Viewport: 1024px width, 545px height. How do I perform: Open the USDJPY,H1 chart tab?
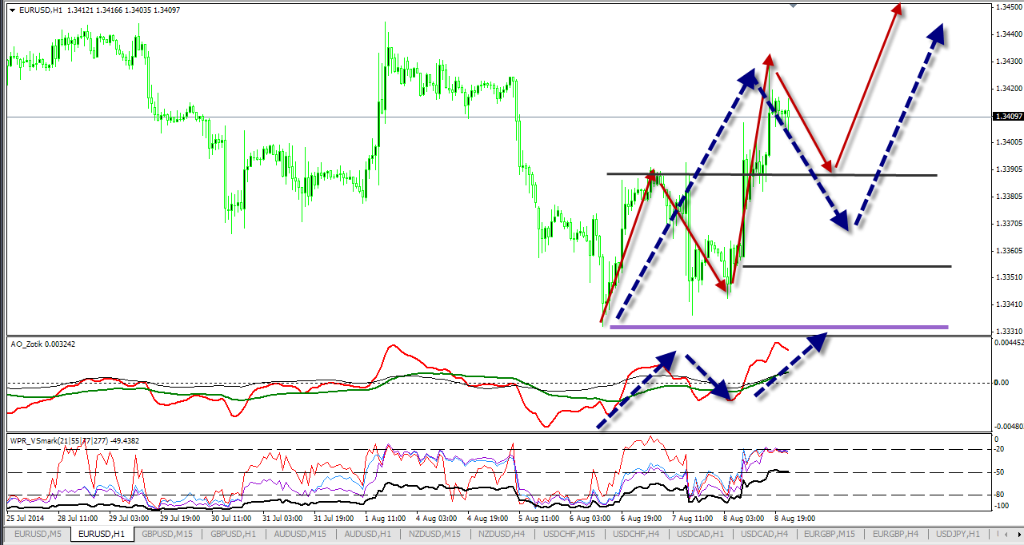click(x=959, y=534)
